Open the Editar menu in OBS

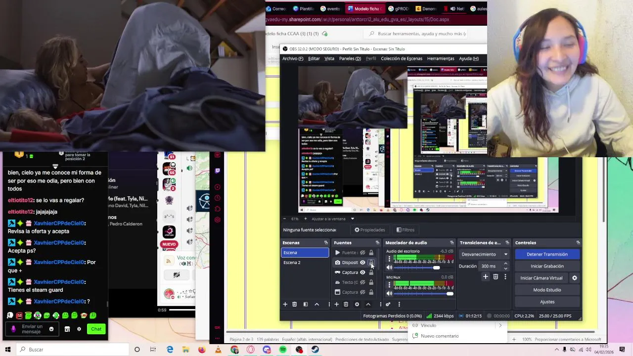pyautogui.click(x=314, y=58)
